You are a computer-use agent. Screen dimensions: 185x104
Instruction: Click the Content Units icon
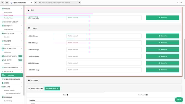[2, 56]
